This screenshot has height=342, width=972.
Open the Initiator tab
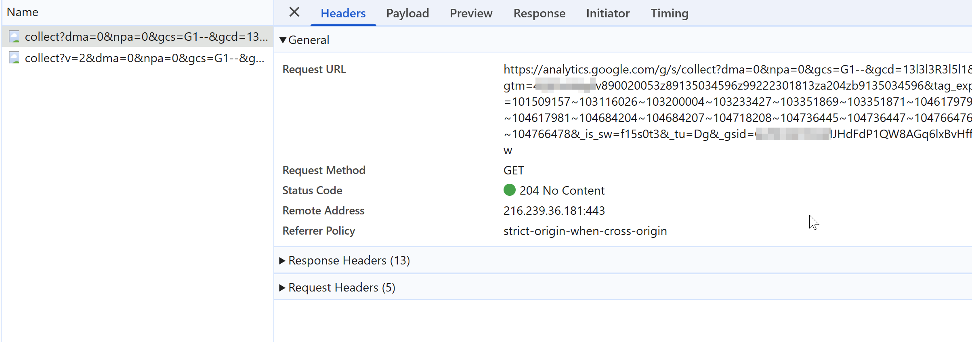pyautogui.click(x=608, y=13)
